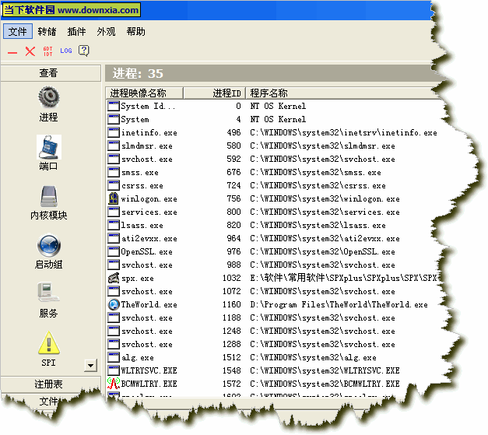Viewport: 488px width, 435px height.
Task: Select svchost.exe with process ID 592
Action: 272,159
